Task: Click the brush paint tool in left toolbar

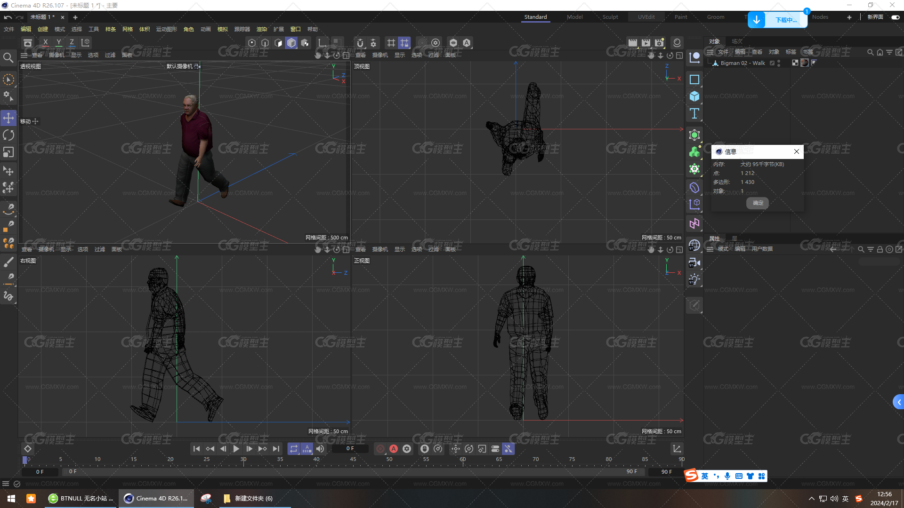Action: click(8, 262)
